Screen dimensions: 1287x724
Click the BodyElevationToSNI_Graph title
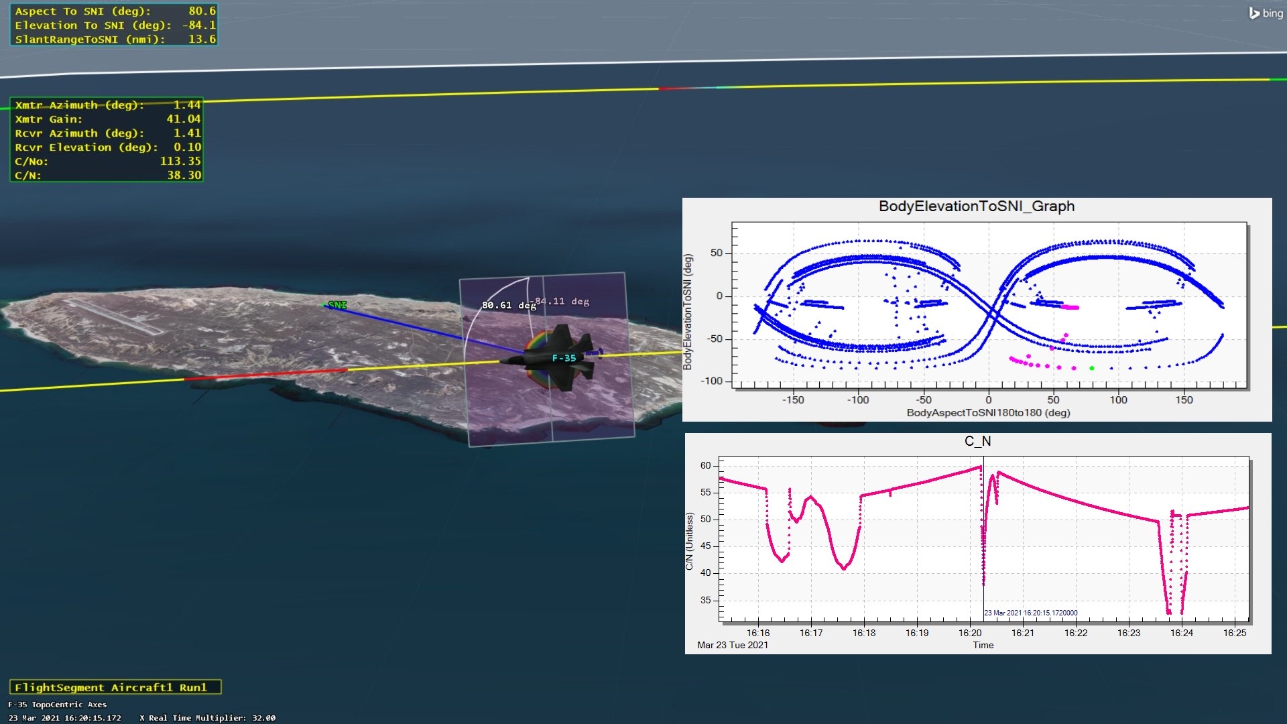(x=976, y=206)
